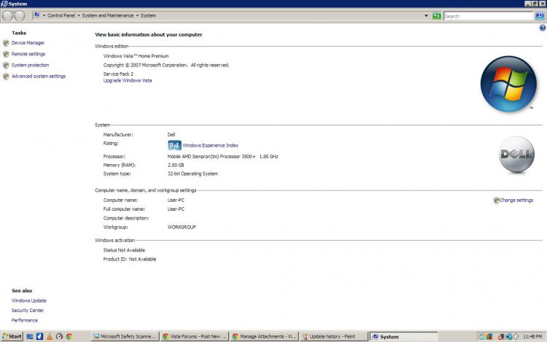Screen dimensions: 547x342
Task: Open Windows Update under See also
Action: pos(28,300)
